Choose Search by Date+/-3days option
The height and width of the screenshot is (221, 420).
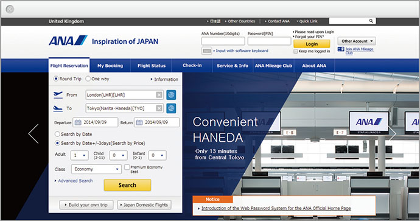pyautogui.click(x=57, y=143)
